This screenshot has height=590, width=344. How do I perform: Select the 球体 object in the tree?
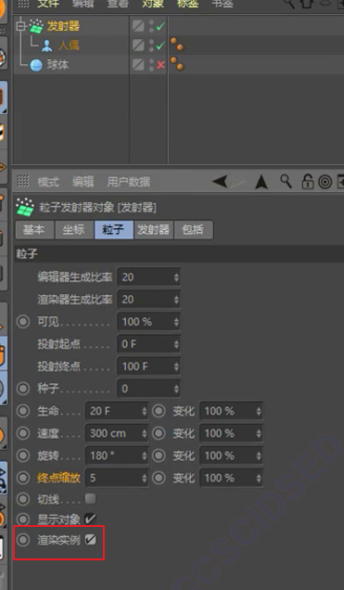[57, 65]
